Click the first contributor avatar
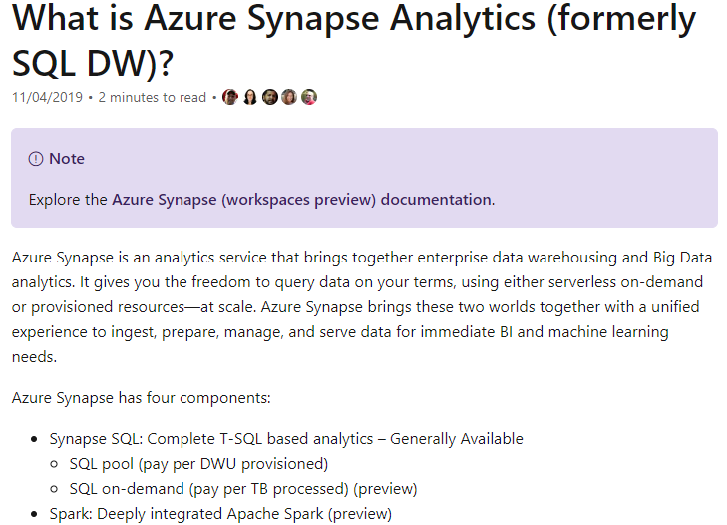 230,97
